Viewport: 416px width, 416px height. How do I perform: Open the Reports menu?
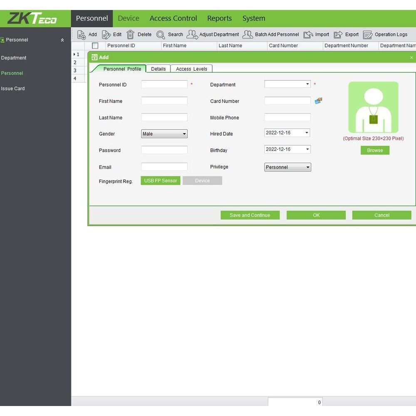point(219,18)
